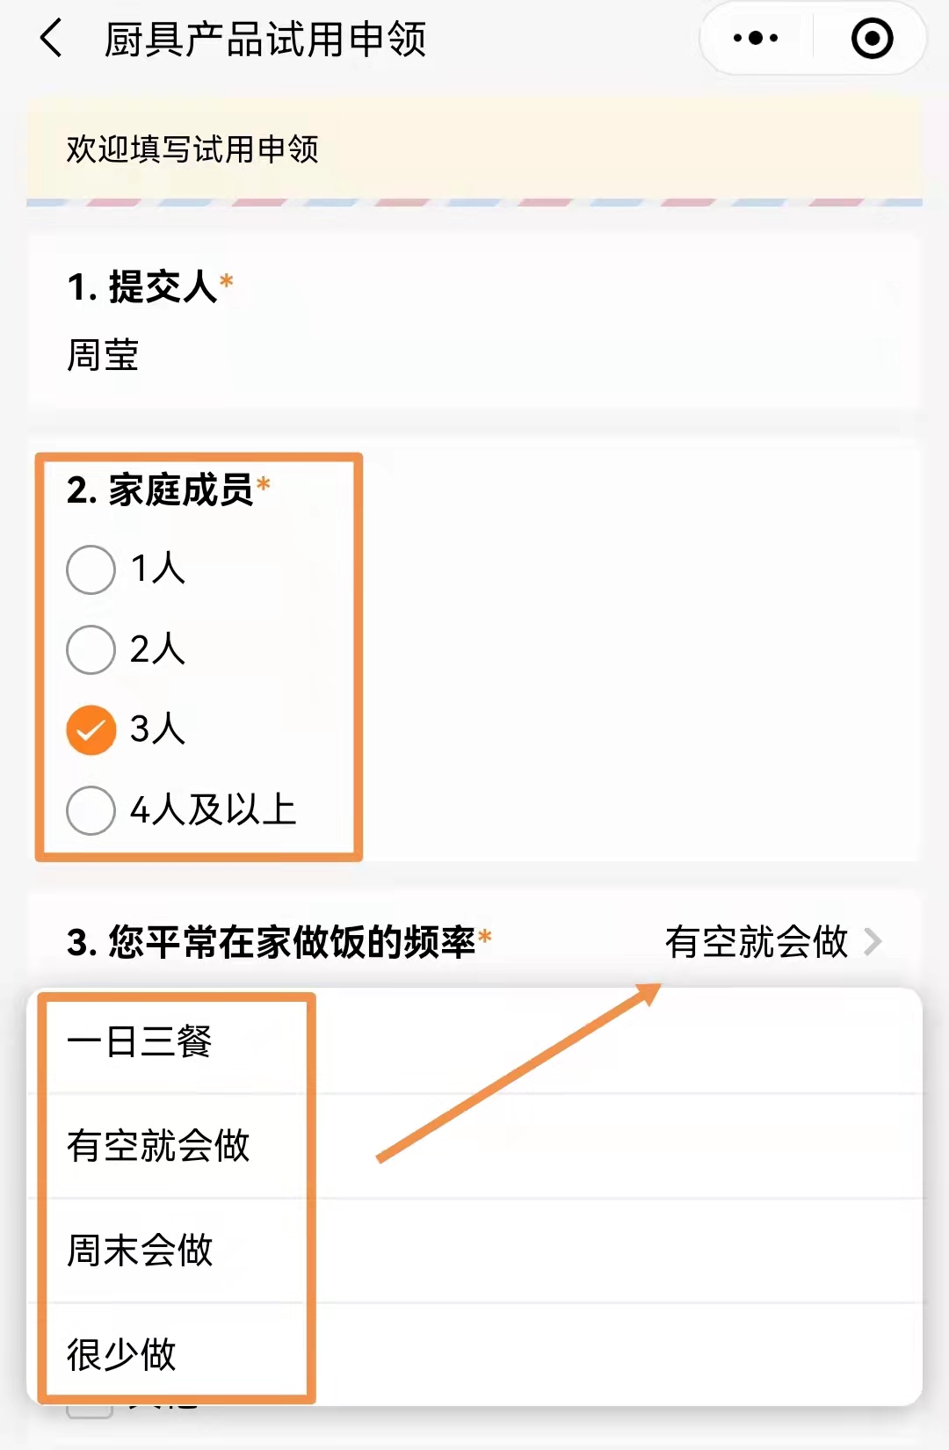Click the 欢迎填写试用申领 banner
Viewport: 949px width, 1450px height.
point(193,149)
